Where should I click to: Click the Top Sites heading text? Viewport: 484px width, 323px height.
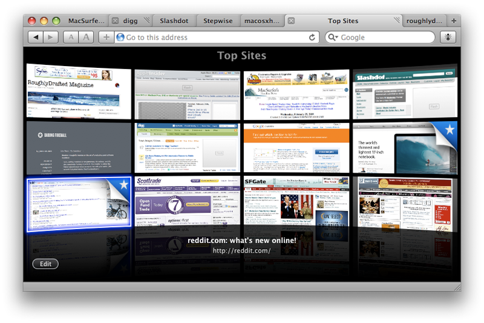(241, 56)
